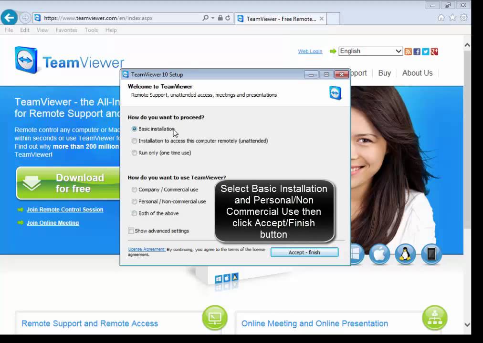Viewport: 483px width, 343px height.
Task: Click the Linux penguin download icon
Action: (405, 254)
